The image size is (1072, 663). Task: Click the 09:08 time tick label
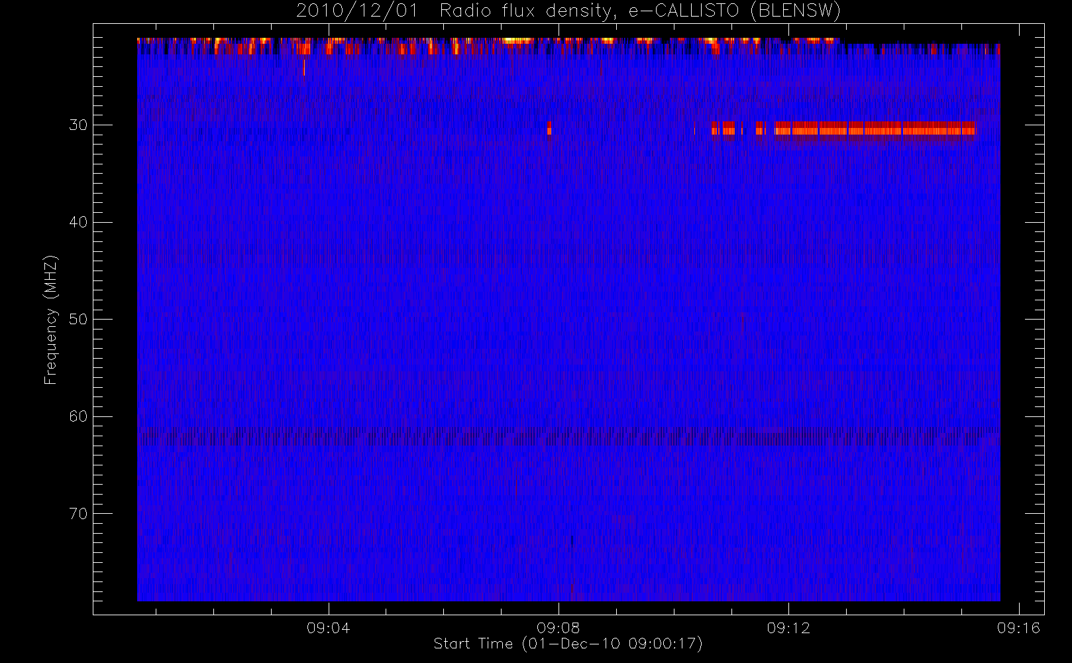[559, 628]
